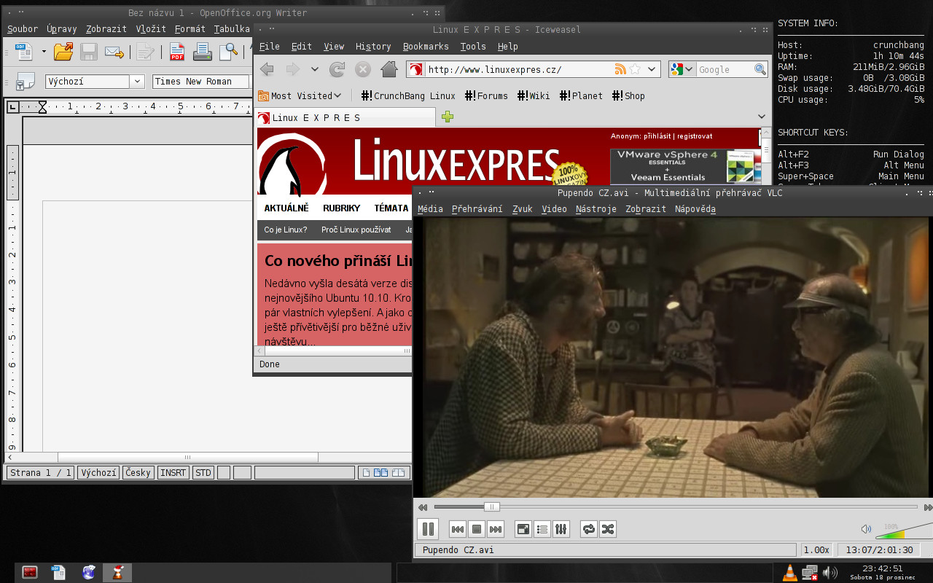
Task: Toggle shuffle mode in VLC
Action: click(608, 529)
